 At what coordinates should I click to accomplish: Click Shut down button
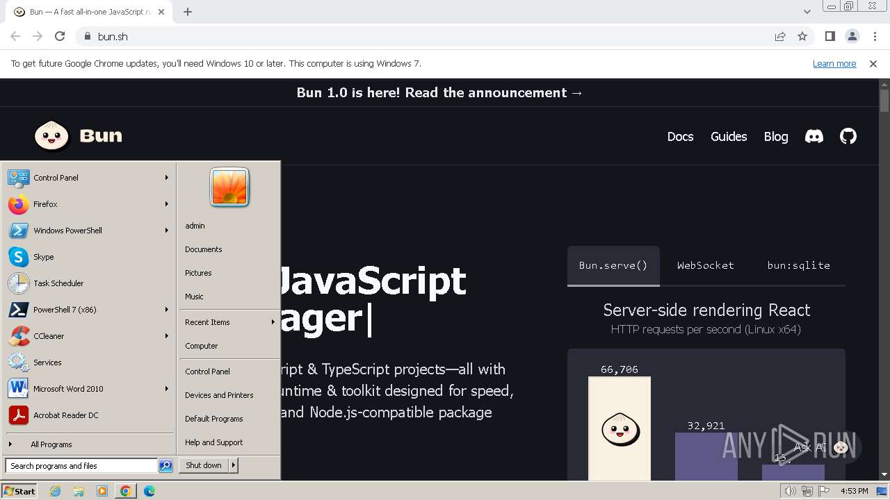click(204, 465)
